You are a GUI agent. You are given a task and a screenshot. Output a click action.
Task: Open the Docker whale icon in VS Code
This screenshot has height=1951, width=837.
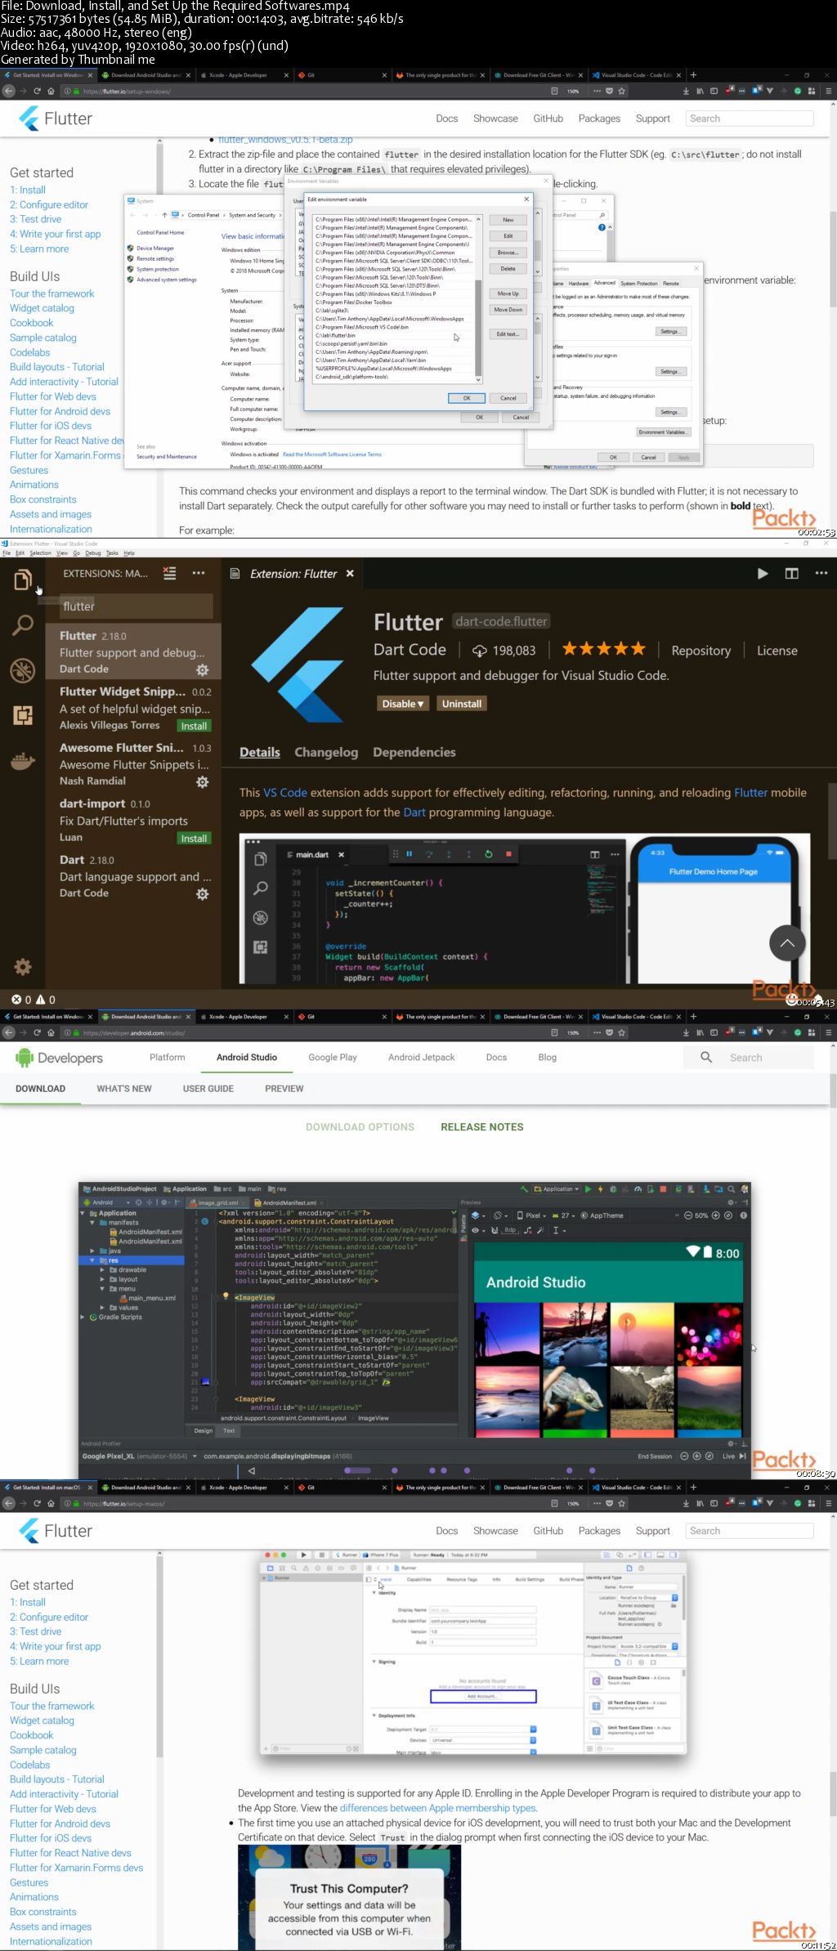[23, 762]
